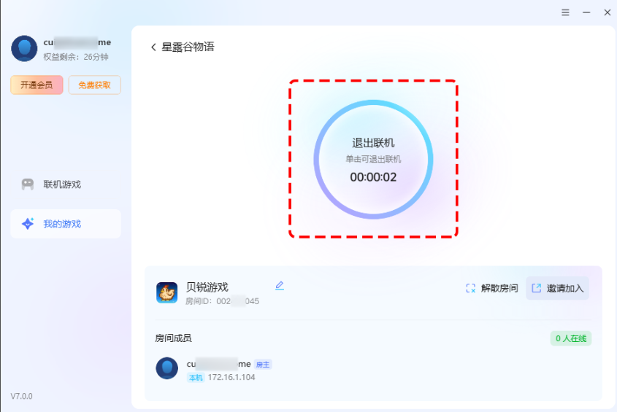The width and height of the screenshot is (617, 412).
Task: Click the room member's avatar in member list
Action: (167, 368)
